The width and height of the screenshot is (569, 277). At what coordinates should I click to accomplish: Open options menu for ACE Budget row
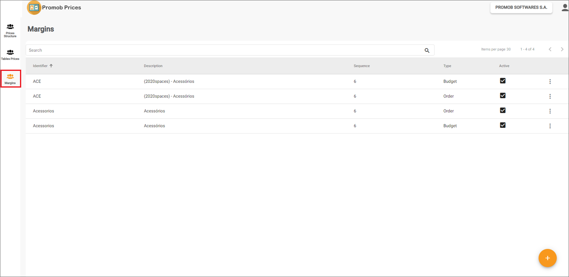[x=550, y=81]
